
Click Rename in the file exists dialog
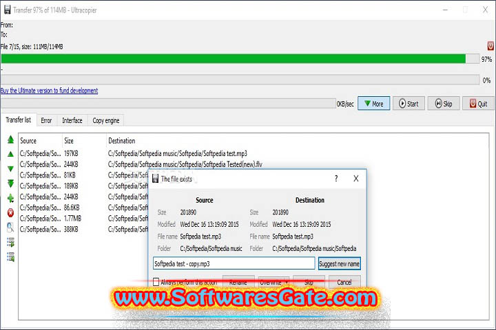click(x=238, y=282)
